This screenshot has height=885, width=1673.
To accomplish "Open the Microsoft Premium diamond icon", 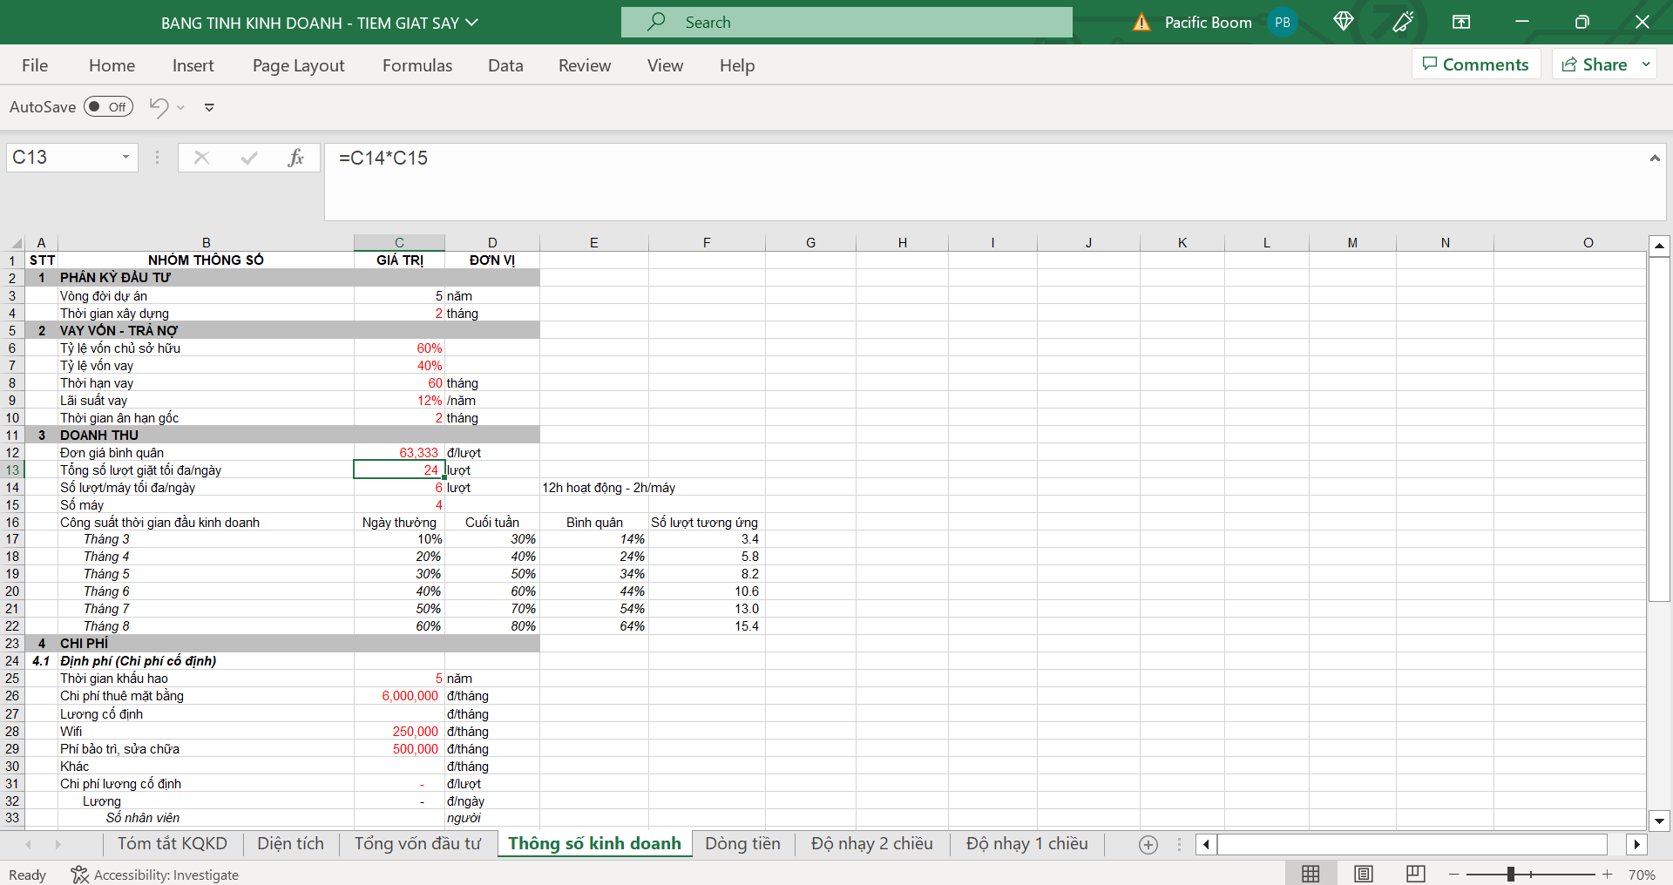I will pos(1343,22).
